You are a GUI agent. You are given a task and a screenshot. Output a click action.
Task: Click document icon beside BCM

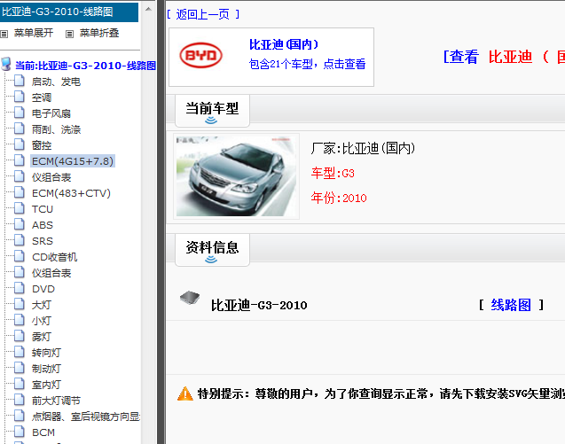click(20, 432)
